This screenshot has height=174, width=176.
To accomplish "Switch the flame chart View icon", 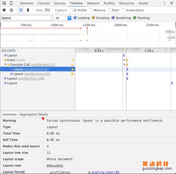I will click(47, 10).
